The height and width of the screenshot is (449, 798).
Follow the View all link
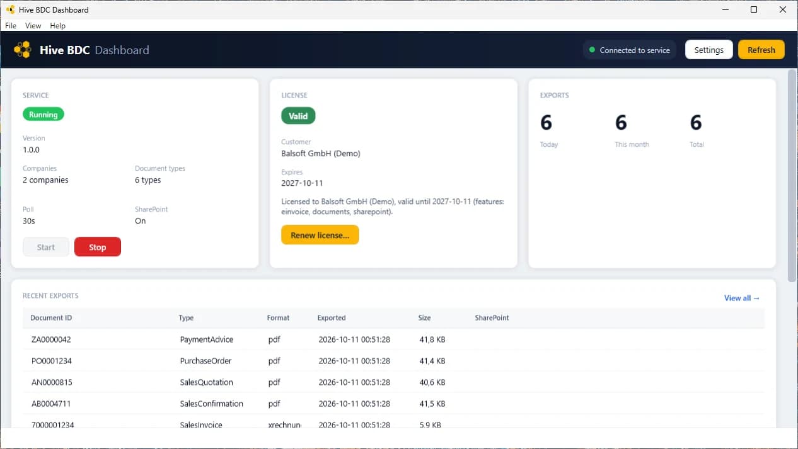[742, 298]
